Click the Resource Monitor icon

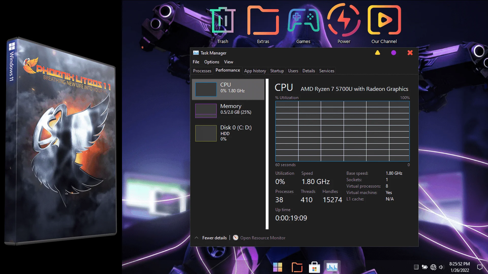(x=236, y=238)
